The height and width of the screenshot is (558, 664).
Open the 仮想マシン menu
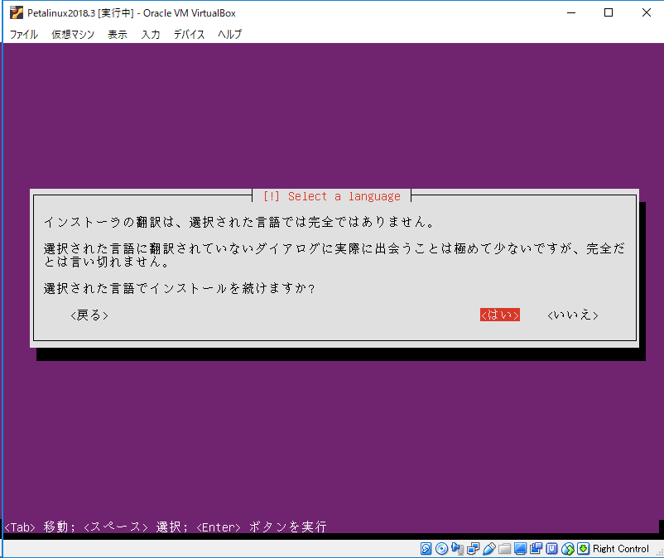(72, 35)
